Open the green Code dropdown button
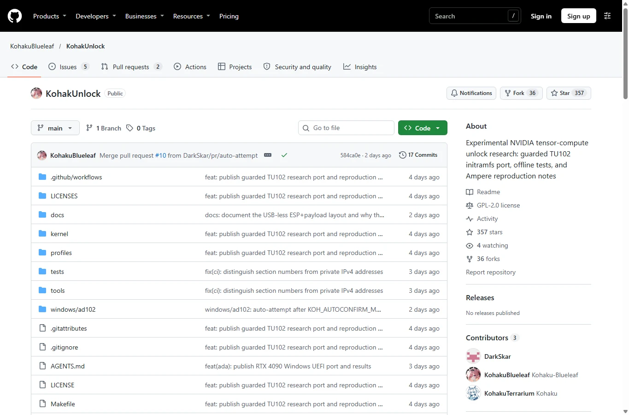Image resolution: width=629 pixels, height=415 pixels. [x=423, y=128]
